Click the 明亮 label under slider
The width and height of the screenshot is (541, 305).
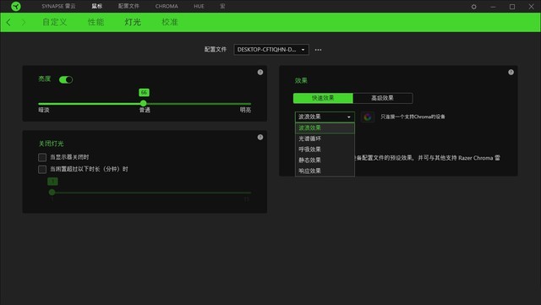pos(245,110)
